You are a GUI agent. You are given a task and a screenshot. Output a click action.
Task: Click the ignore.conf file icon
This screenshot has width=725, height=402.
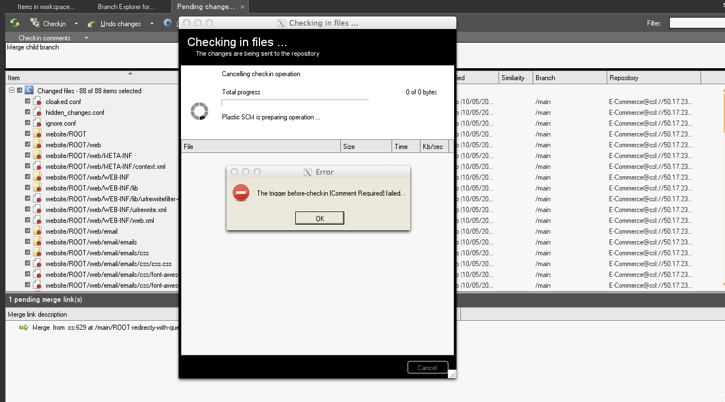(x=38, y=123)
